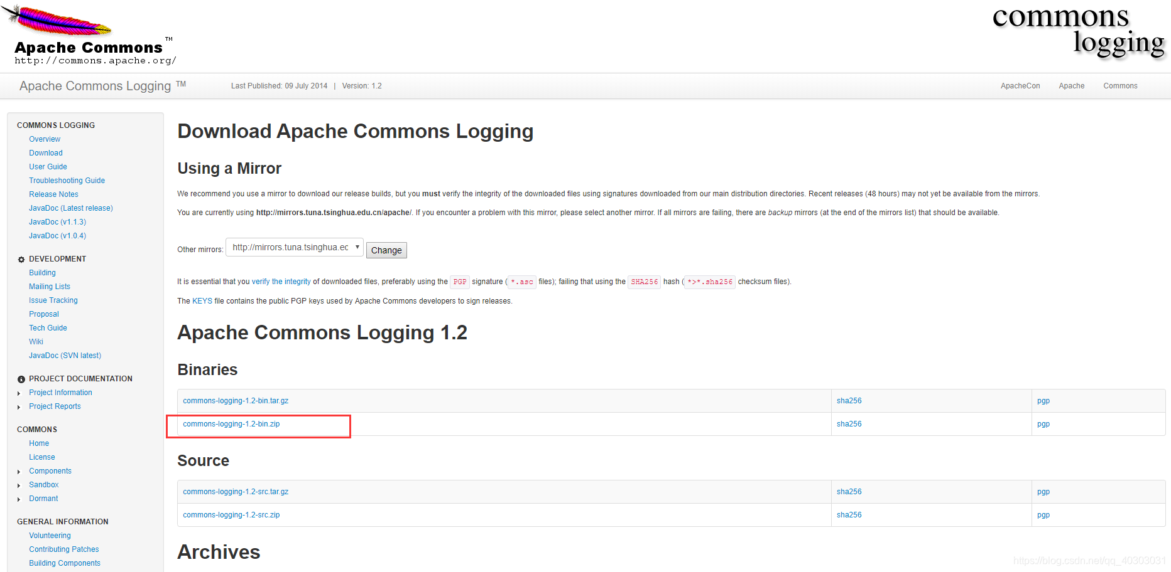Open JavaDoc (Latest release) link
1171x572 pixels.
point(71,208)
